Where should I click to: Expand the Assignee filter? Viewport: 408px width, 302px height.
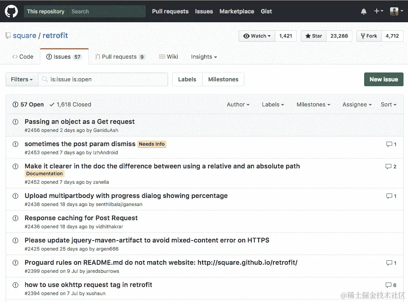point(357,104)
